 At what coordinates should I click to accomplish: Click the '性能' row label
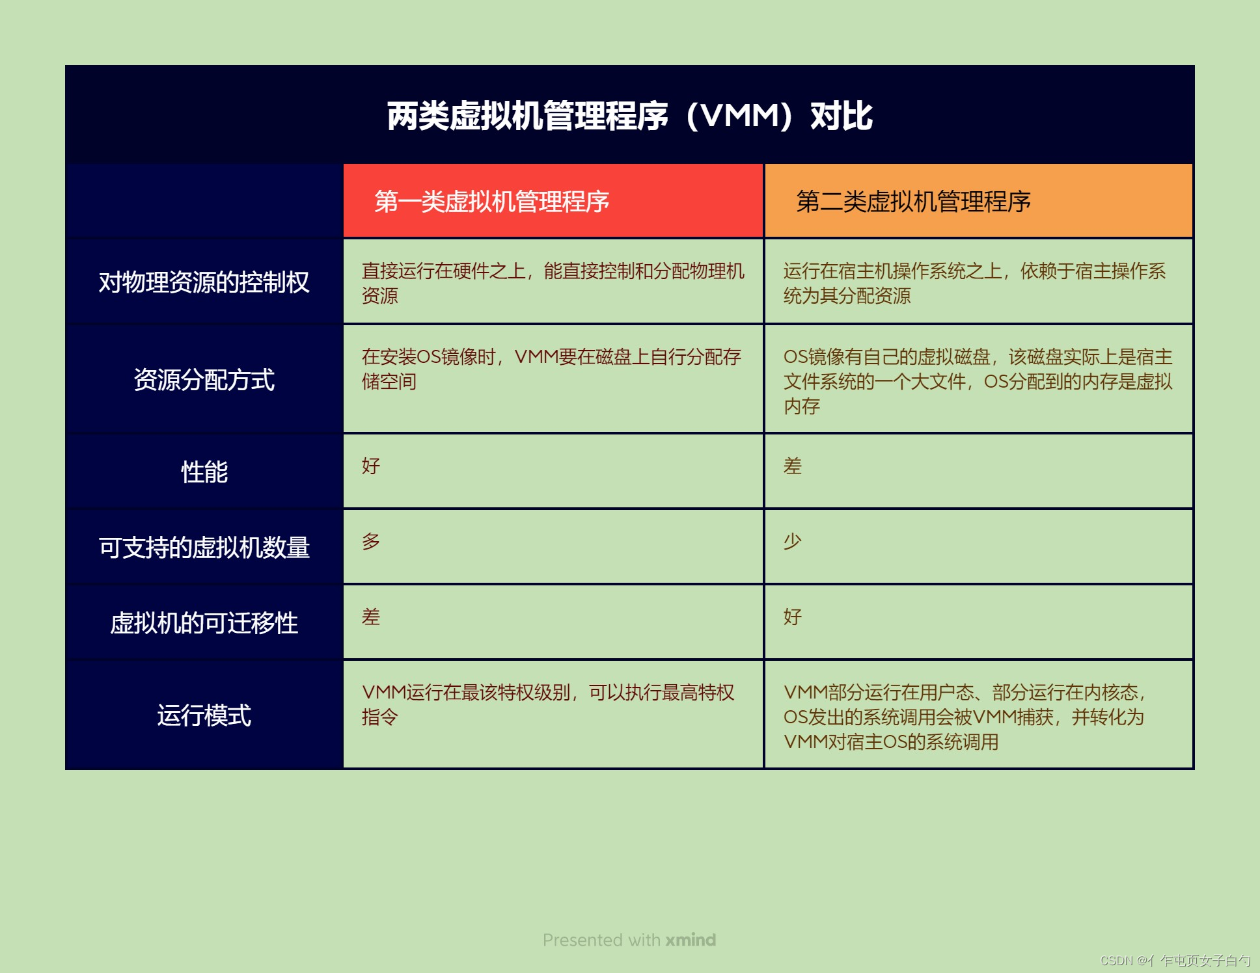(204, 472)
